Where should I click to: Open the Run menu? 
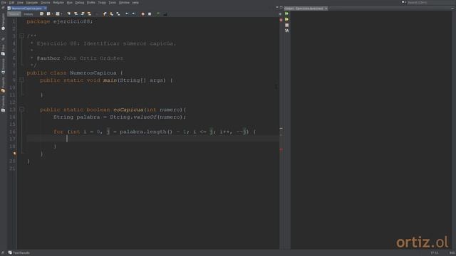click(x=70, y=3)
